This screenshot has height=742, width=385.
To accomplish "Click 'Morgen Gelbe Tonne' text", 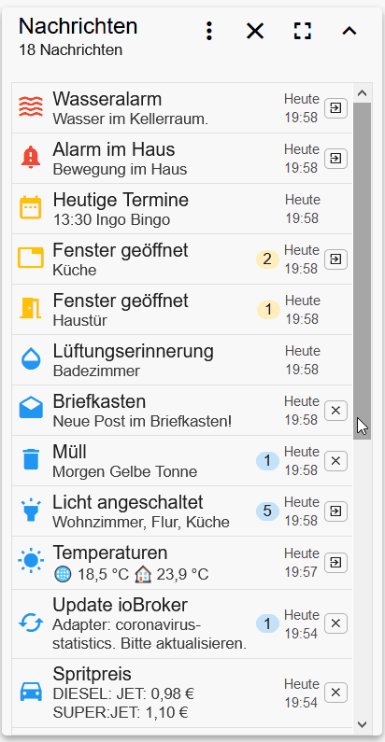I will pyautogui.click(x=125, y=471).
